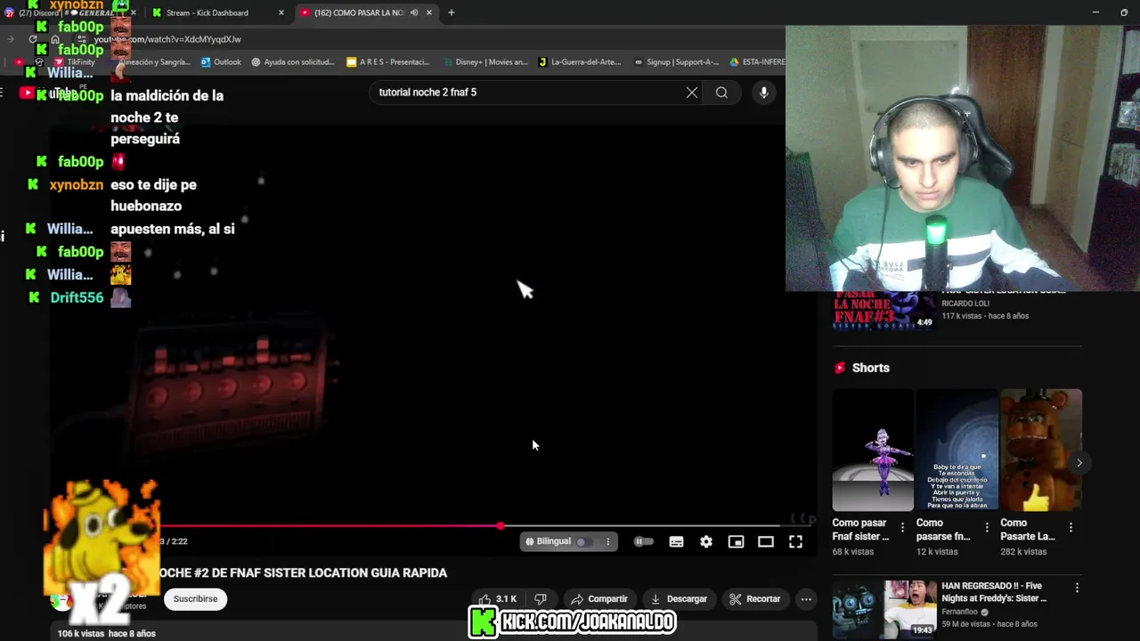Click the '106 k vistas hace 8 años' text
Image resolution: width=1140 pixels, height=641 pixels.
107,634
